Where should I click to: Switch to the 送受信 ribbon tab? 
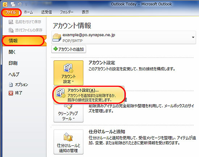[x=46, y=12]
